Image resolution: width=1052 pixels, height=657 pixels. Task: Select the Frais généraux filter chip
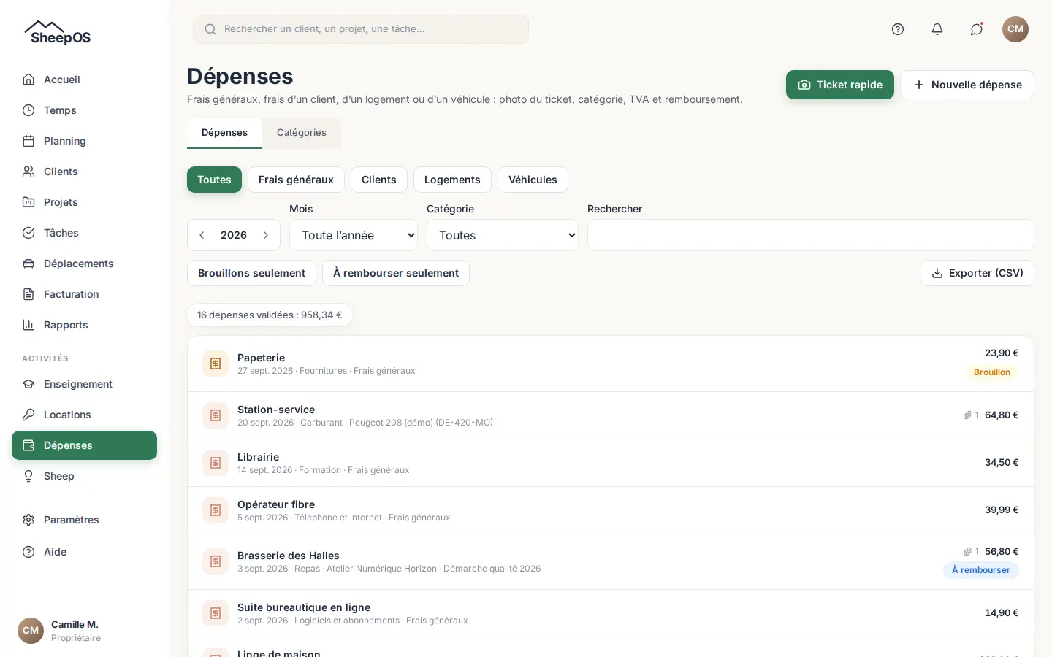pos(296,180)
